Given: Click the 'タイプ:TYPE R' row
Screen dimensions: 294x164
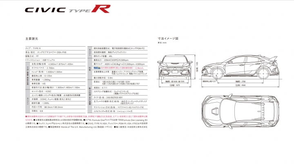Looking at the screenshot, I should [x=55, y=48].
